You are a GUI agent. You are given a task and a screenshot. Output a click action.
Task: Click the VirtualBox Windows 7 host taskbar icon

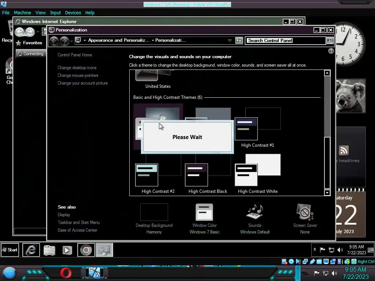tap(95, 273)
